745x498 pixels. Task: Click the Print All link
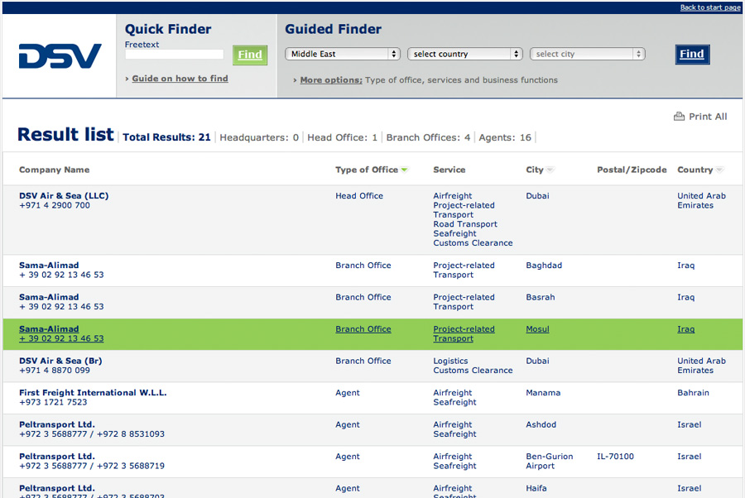(708, 117)
